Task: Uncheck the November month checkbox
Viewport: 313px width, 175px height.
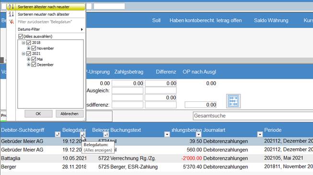Action: point(34,48)
